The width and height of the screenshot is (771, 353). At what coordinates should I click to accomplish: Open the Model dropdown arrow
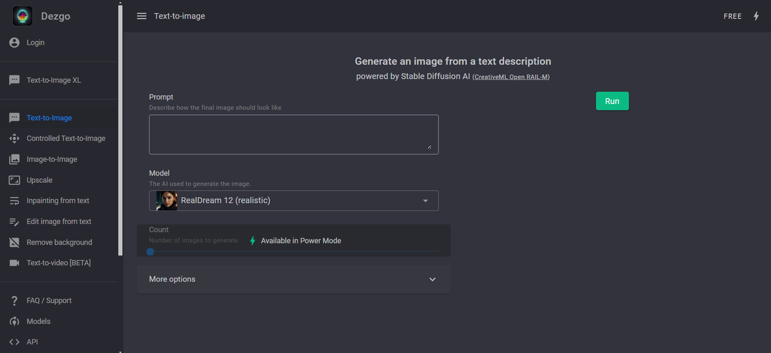[x=425, y=201]
